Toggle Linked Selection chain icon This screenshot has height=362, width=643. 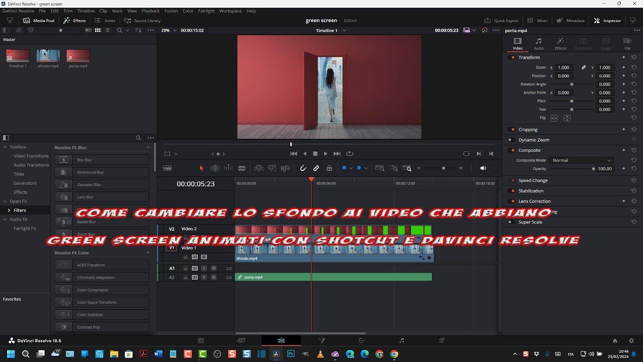point(316,168)
